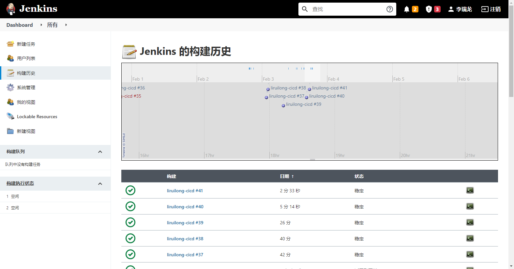
Task: Sort the table by 构建 column
Action: (172, 176)
